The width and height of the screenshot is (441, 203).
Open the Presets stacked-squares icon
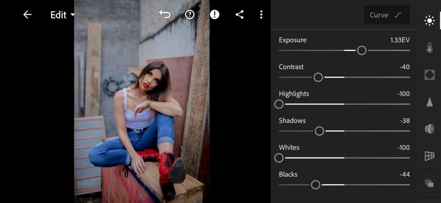coord(429,183)
